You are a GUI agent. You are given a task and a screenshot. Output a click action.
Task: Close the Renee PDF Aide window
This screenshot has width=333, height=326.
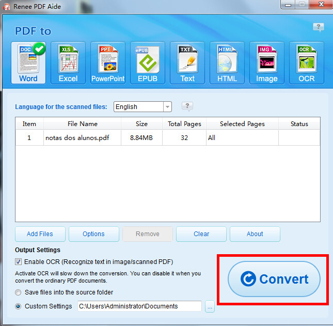click(321, 4)
